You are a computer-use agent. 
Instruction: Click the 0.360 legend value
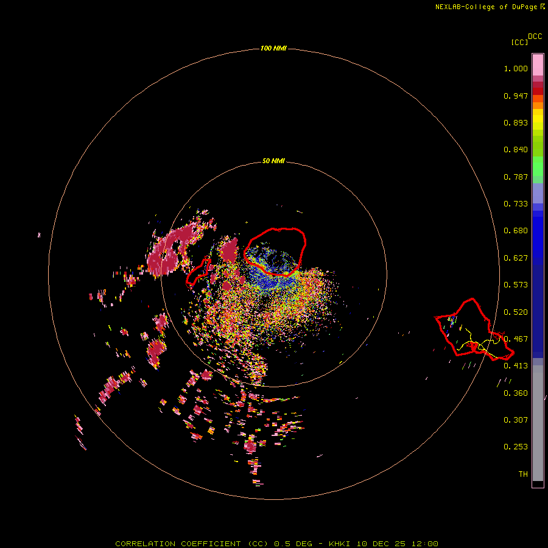[516, 393]
